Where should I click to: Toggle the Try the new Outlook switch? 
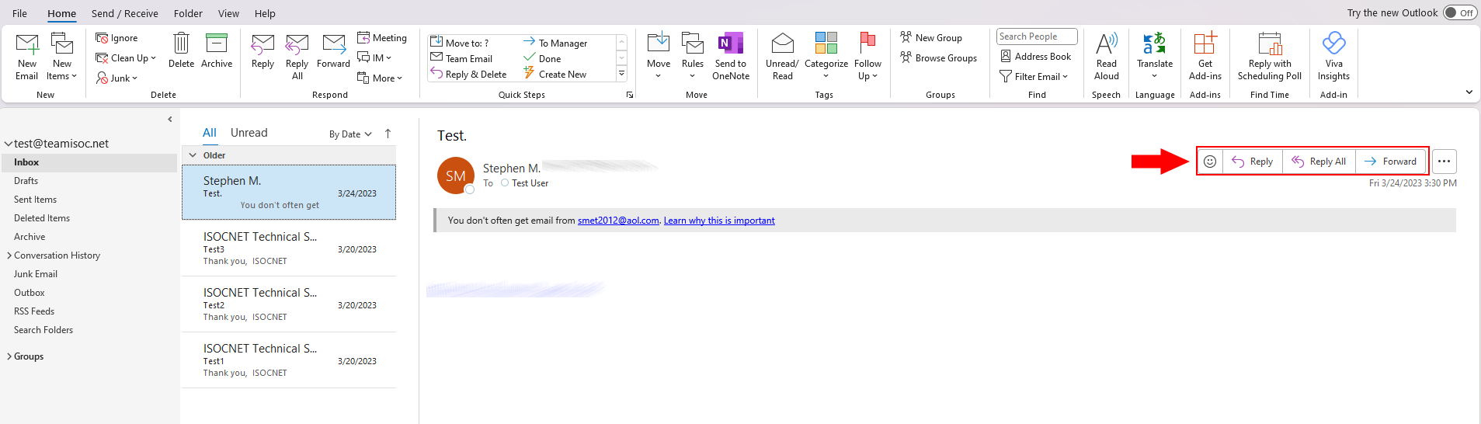point(1458,13)
